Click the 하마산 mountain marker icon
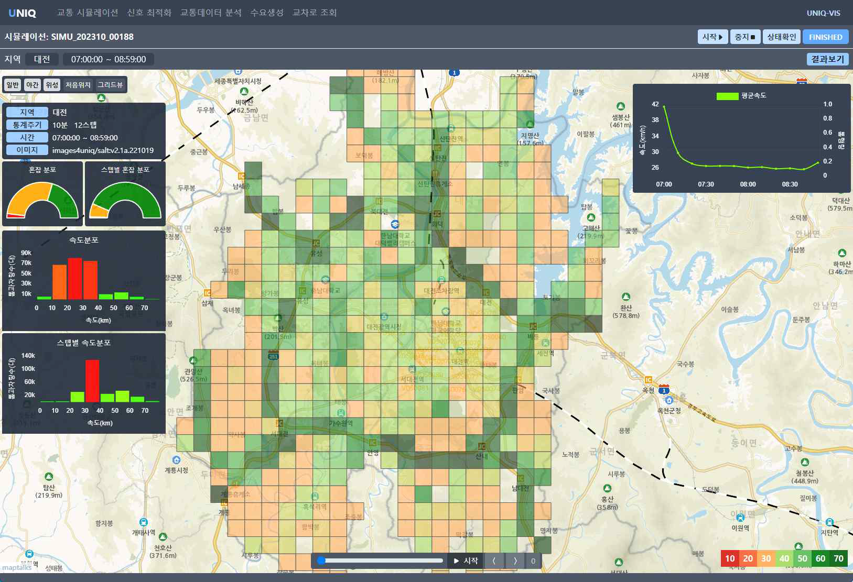853x582 pixels. 842,253
